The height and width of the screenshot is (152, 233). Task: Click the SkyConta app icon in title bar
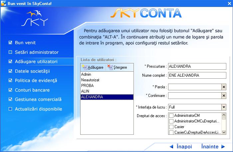point(3,3)
